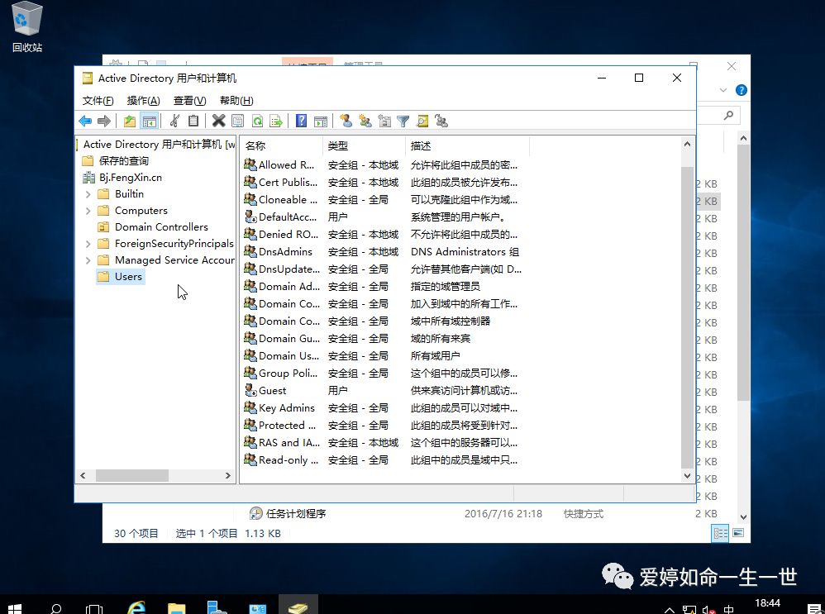This screenshot has height=614, width=825.
Task: Expand ribbon chevron in background Explorer window
Action: point(723,90)
